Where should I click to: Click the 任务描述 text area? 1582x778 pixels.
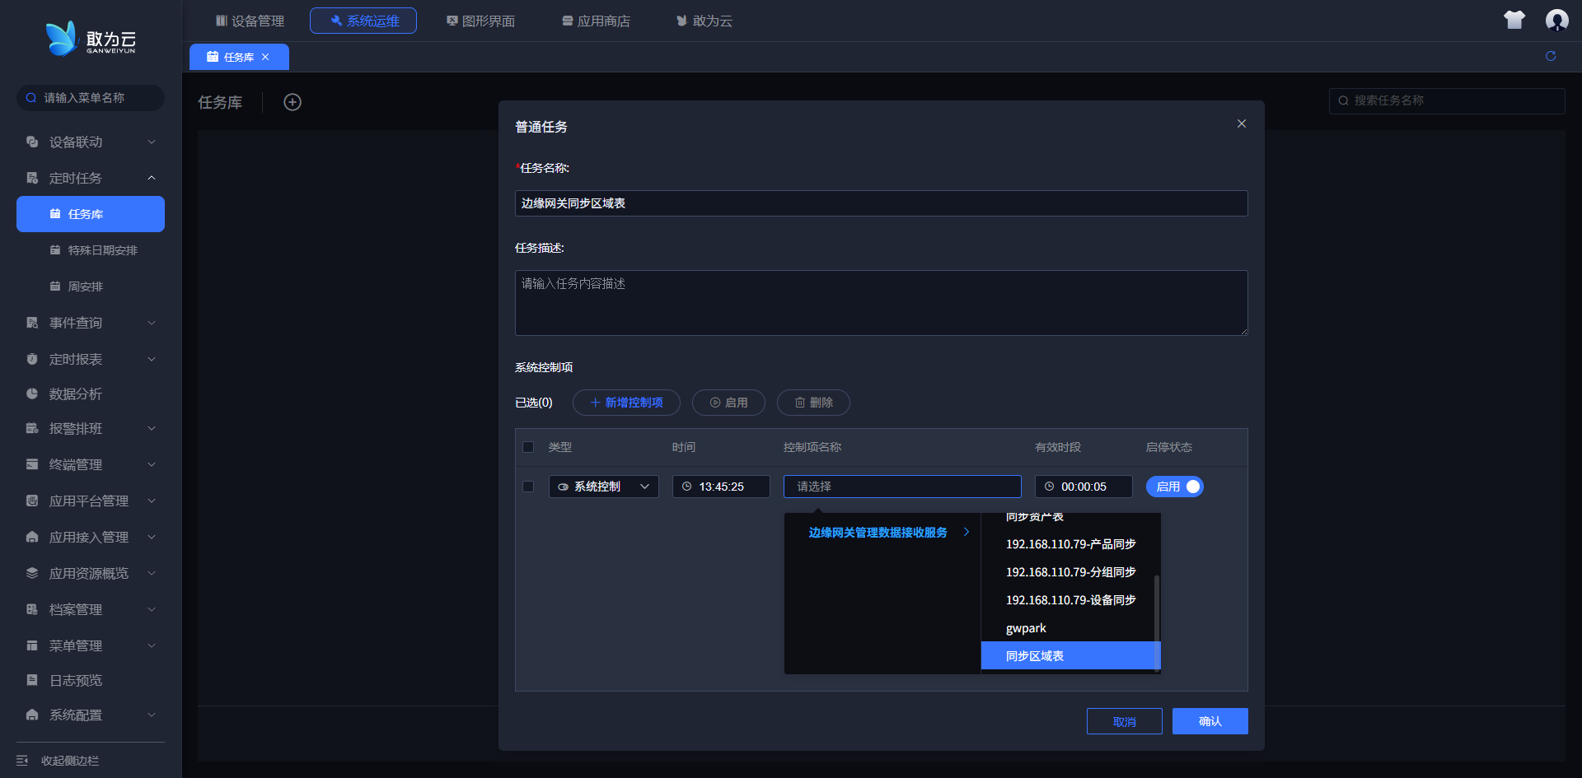[881, 303]
